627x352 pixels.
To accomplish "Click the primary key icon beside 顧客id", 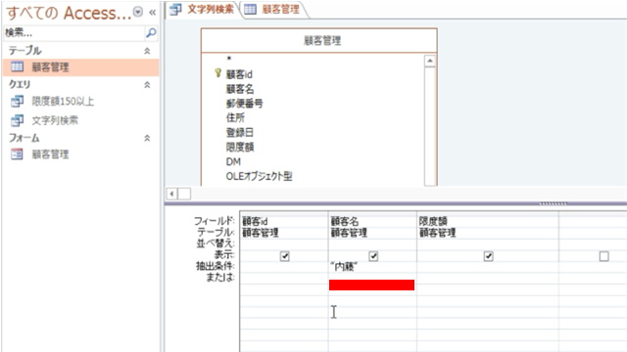I will click(217, 73).
